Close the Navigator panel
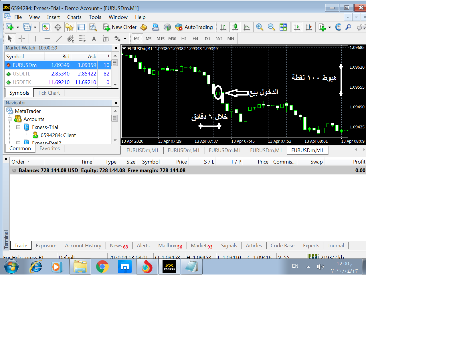This screenshot has width=467, height=350. pos(116,103)
